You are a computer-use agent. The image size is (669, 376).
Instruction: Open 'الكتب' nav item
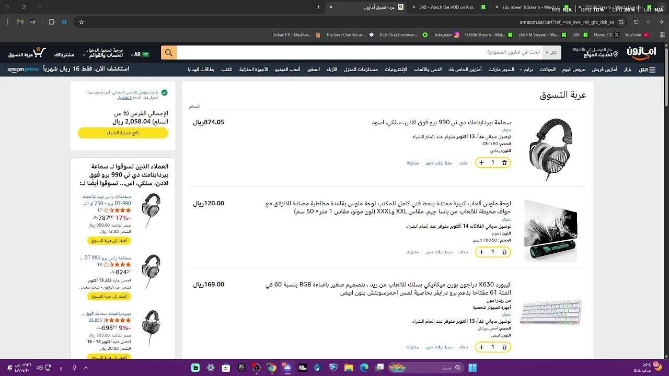[227, 69]
